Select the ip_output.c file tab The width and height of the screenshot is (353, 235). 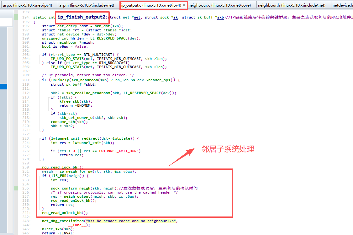151,5
